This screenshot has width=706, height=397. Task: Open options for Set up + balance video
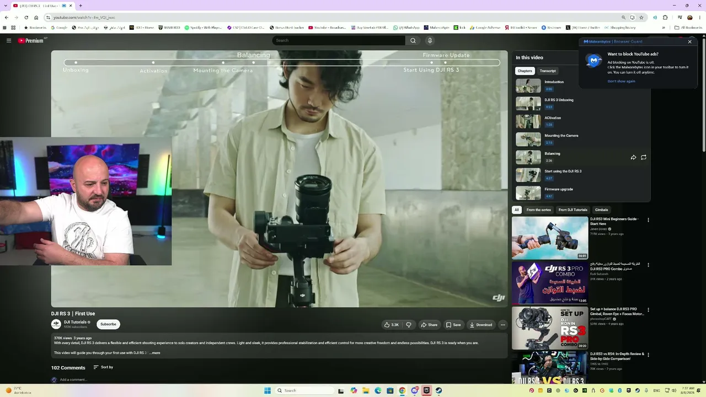coord(648,310)
